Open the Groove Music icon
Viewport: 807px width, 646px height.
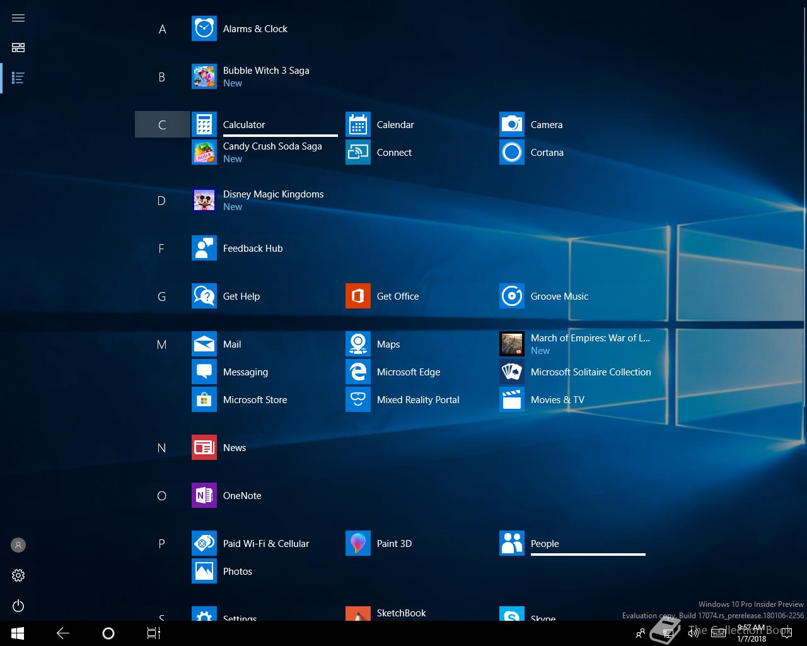[x=512, y=297]
